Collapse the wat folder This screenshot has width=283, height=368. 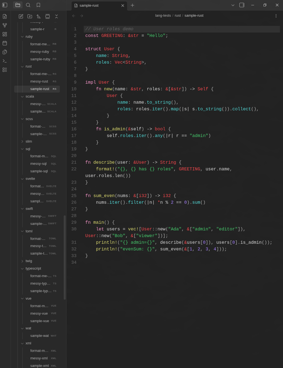click(37, 328)
